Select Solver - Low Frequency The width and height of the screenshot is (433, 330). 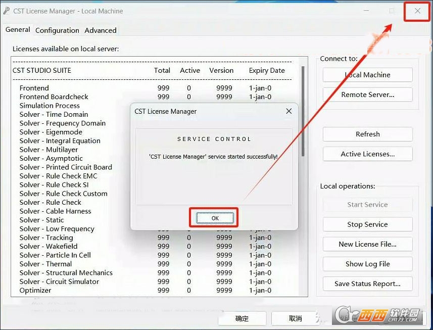point(57,229)
